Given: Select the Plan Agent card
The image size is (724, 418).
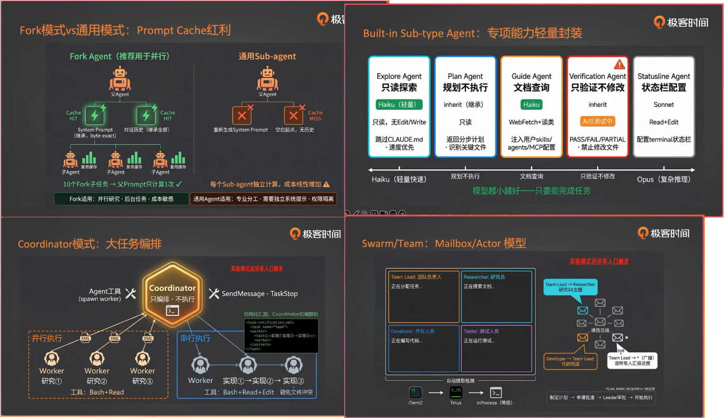Looking at the screenshot, I should pos(465,107).
